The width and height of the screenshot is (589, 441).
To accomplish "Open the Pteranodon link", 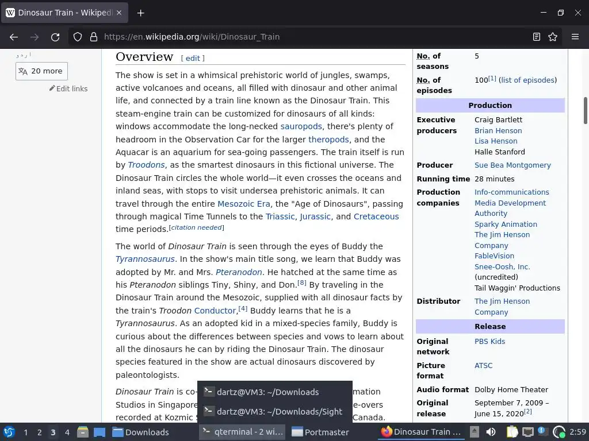I will 239,272.
